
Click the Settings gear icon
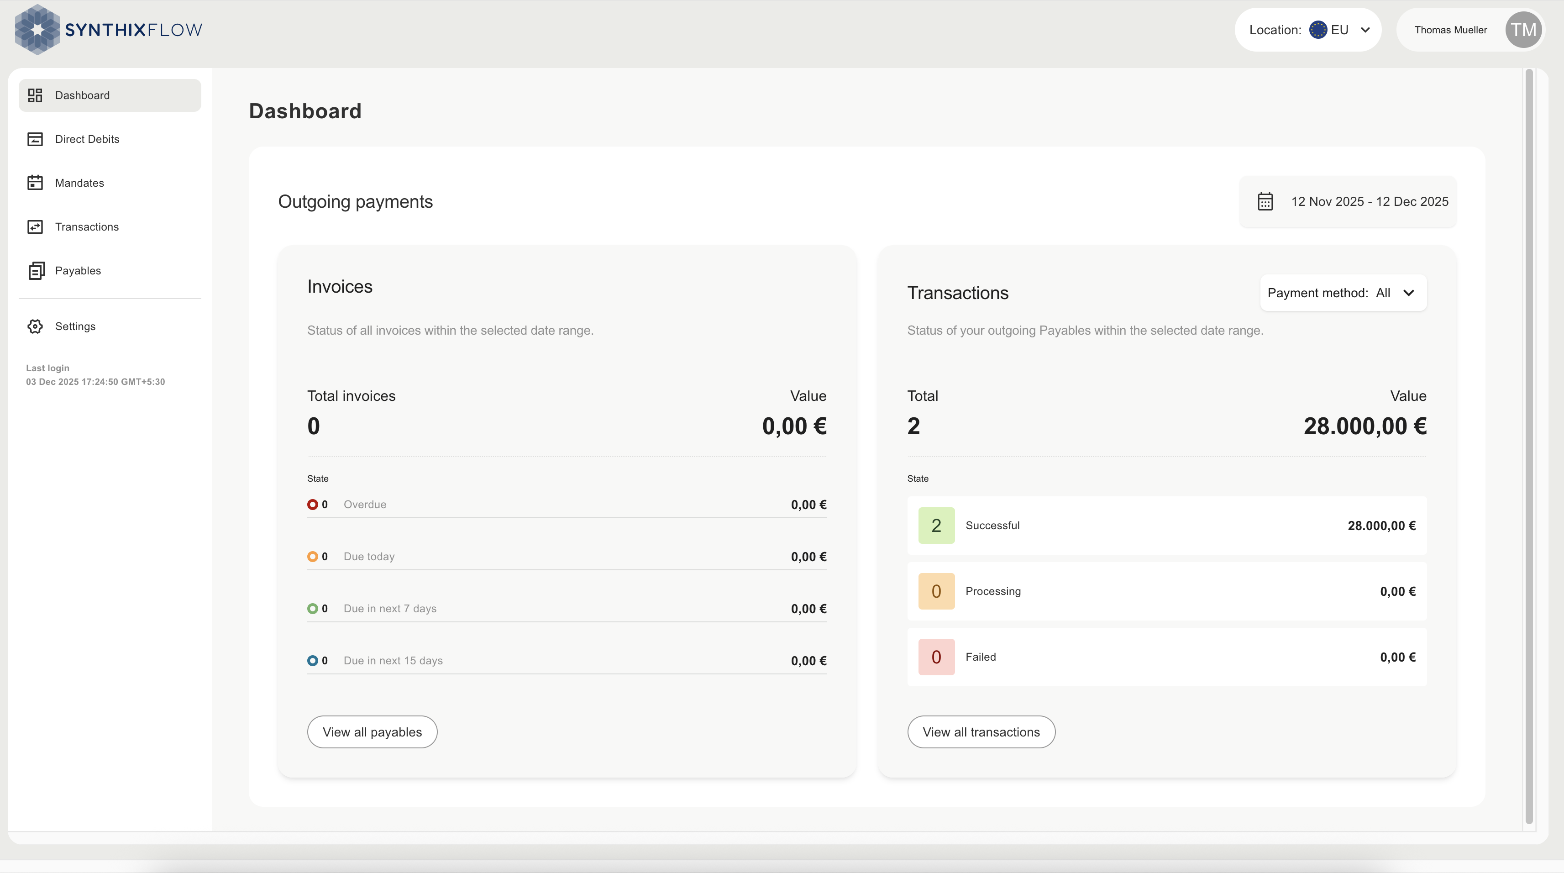(35, 326)
